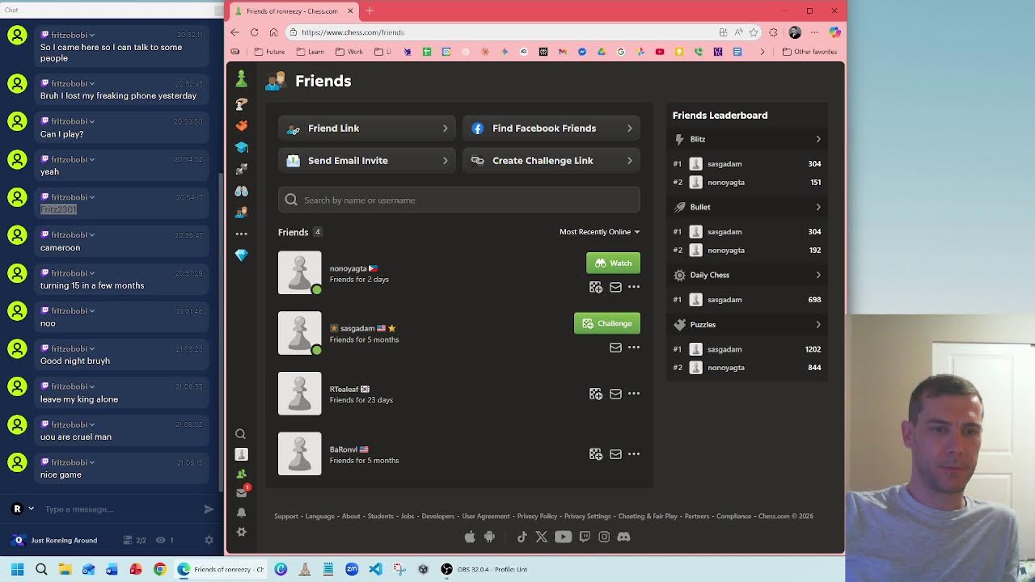Click the friends search field
Screen dimensions: 1035x582
(459, 200)
